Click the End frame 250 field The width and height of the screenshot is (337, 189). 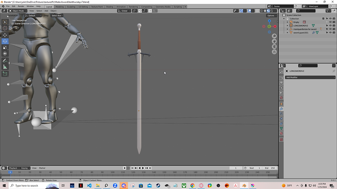point(270,168)
